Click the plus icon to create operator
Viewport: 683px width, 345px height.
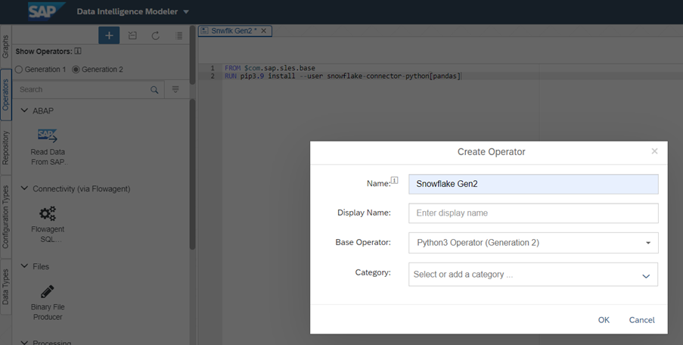[109, 36]
